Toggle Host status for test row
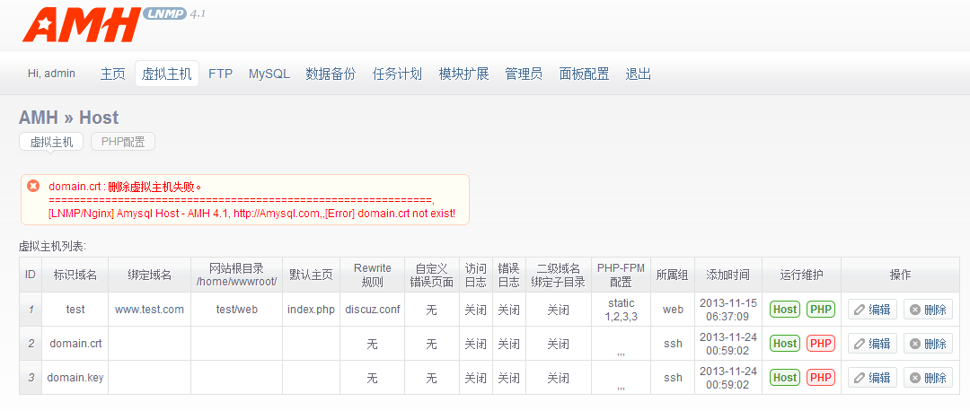This screenshot has width=970, height=411. pyautogui.click(x=785, y=310)
